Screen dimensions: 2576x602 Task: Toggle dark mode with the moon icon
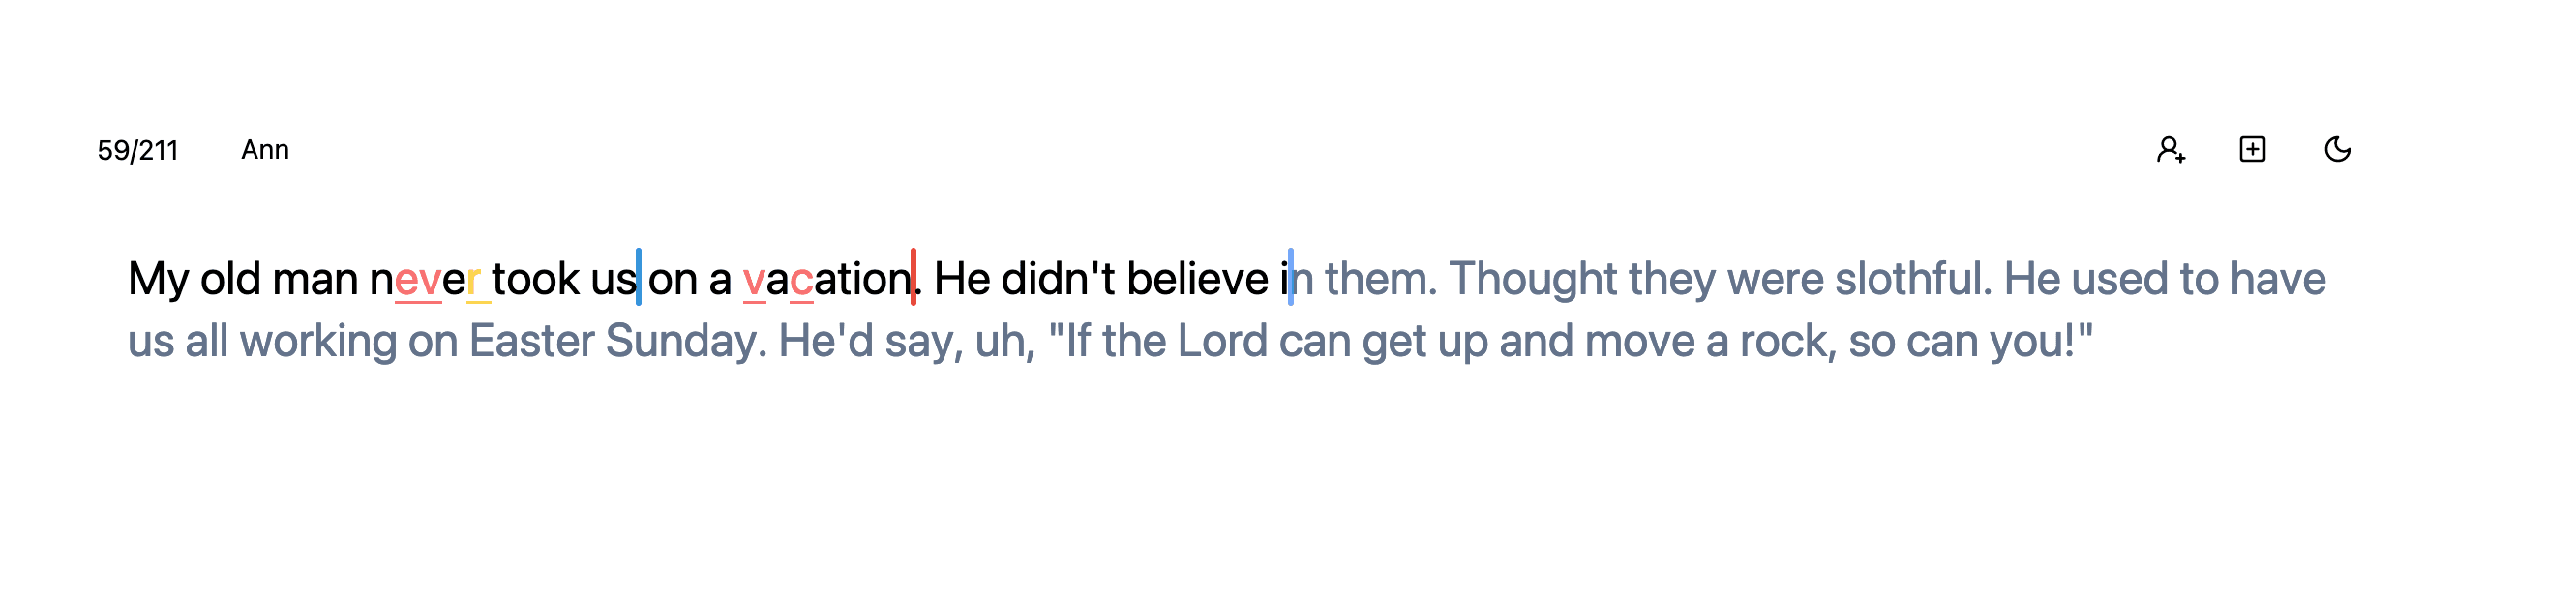coord(2337,150)
